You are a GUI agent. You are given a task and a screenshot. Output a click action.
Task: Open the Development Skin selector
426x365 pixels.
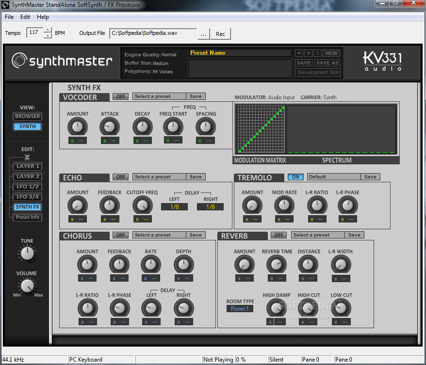pos(318,72)
